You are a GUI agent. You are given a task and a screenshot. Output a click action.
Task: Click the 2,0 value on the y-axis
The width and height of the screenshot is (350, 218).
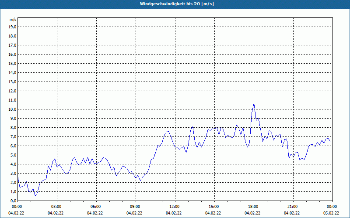coord(13,182)
